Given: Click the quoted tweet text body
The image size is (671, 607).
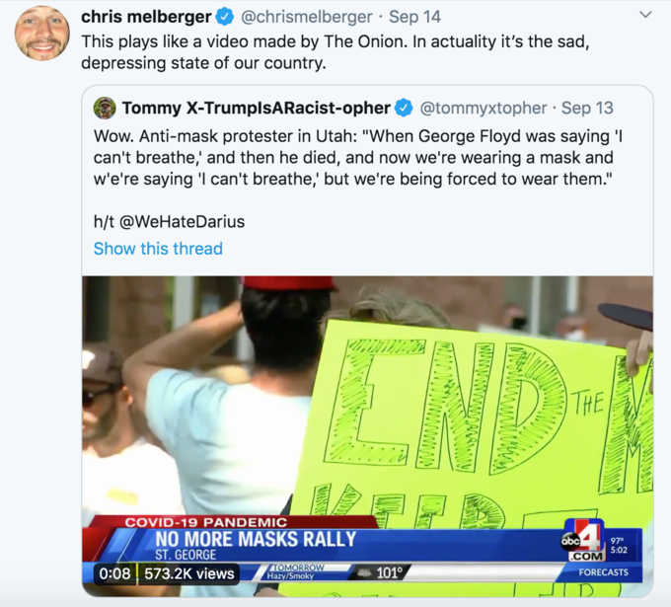Looking at the screenshot, I should pyautogui.click(x=358, y=158).
